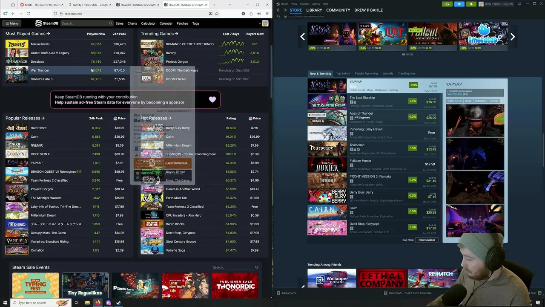Open the View menu in Steam client
Screen dimensions: 545x307
tap(294, 4)
